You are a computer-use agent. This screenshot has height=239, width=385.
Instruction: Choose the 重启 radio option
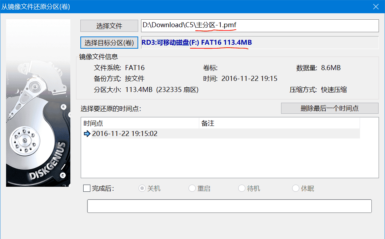click(x=192, y=188)
